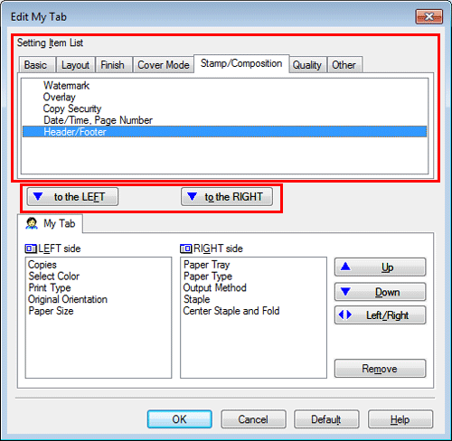Viewport: 452px width, 441px height.
Task: Choose Date/Time, Page Number item
Action: click(98, 120)
